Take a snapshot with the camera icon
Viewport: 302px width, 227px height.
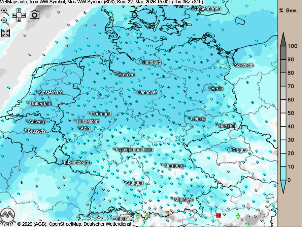(x=35, y=15)
